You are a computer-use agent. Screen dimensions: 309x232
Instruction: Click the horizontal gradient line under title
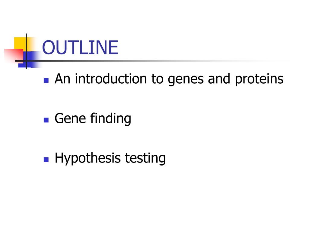pos(152,61)
